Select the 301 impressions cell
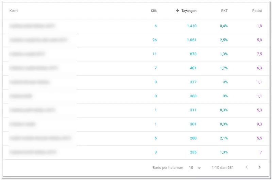 [x=193, y=124]
